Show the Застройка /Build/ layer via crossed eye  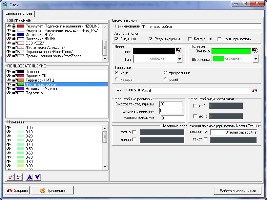pyautogui.click(x=9, y=39)
